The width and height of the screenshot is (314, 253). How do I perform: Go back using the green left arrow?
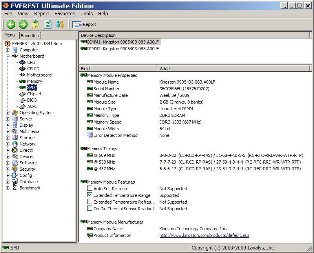(11, 24)
